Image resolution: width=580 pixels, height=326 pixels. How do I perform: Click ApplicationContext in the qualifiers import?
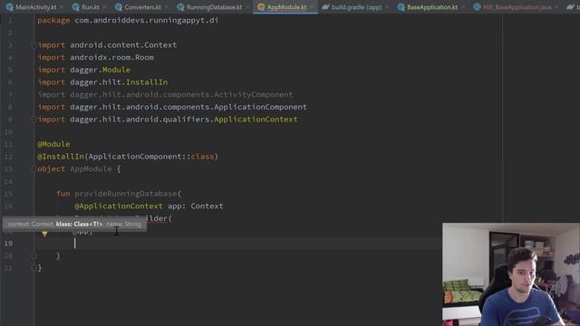(x=256, y=120)
